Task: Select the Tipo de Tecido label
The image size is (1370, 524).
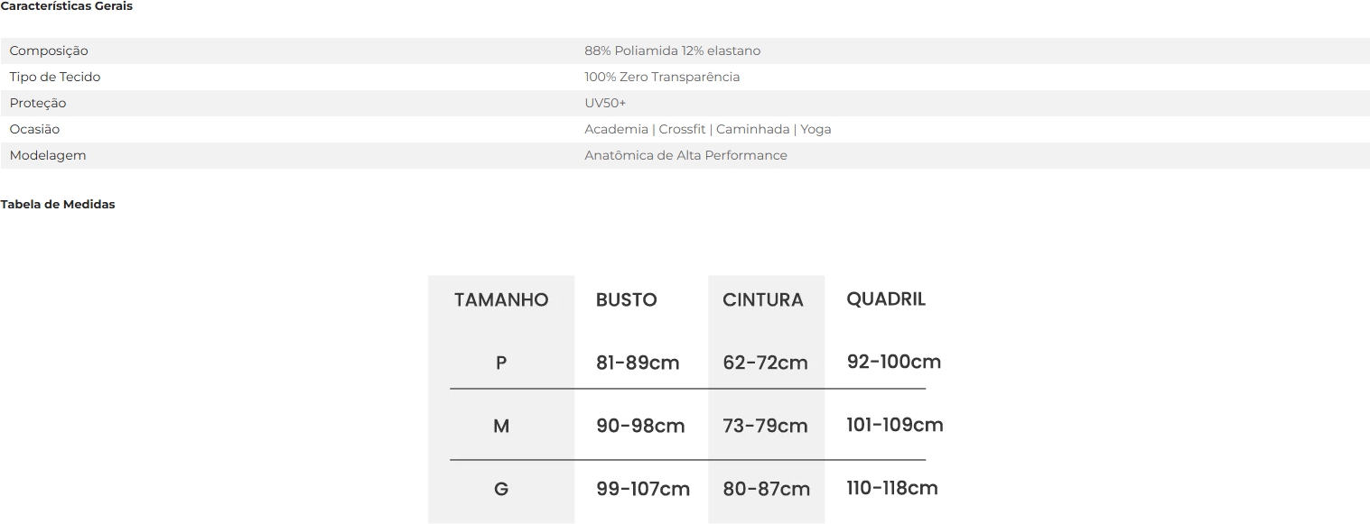Action: coord(55,78)
